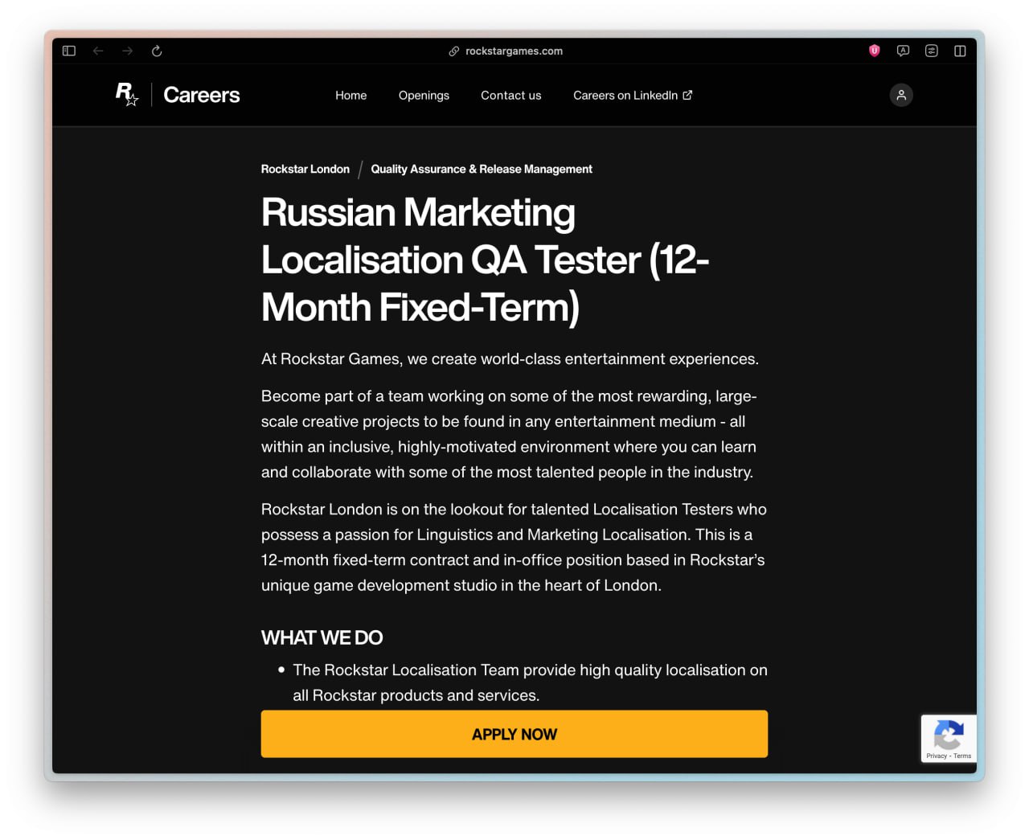
Task: Follow the Rockstar London breadcrumb link
Action: [305, 169]
